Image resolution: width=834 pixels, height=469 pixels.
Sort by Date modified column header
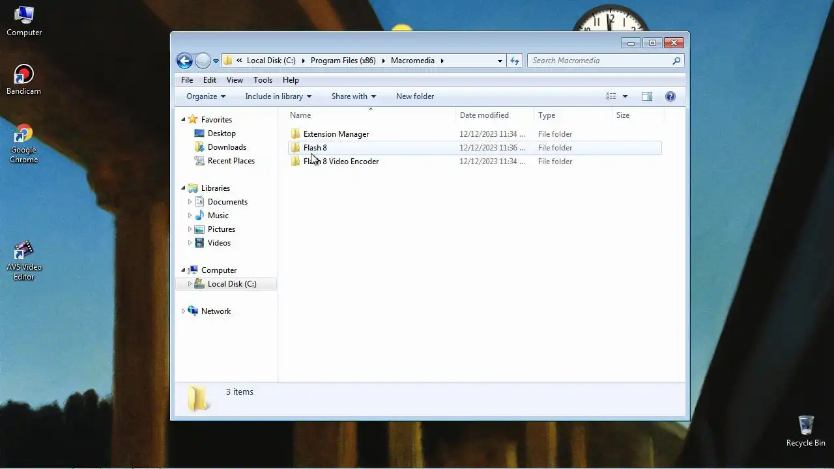click(495, 115)
